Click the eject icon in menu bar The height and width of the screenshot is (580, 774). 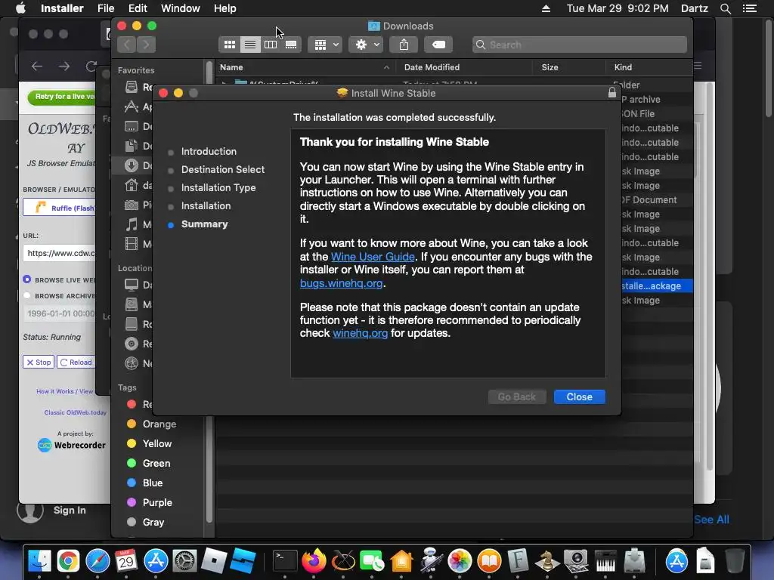546,8
